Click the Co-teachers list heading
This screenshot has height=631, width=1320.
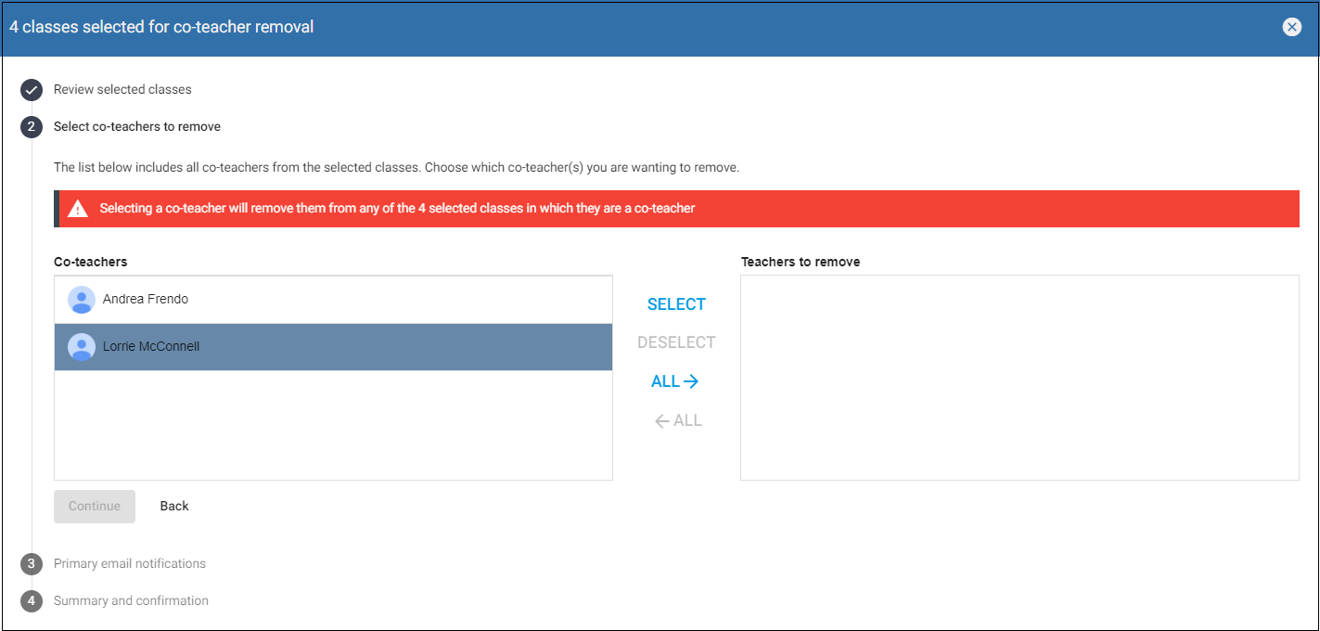point(91,263)
